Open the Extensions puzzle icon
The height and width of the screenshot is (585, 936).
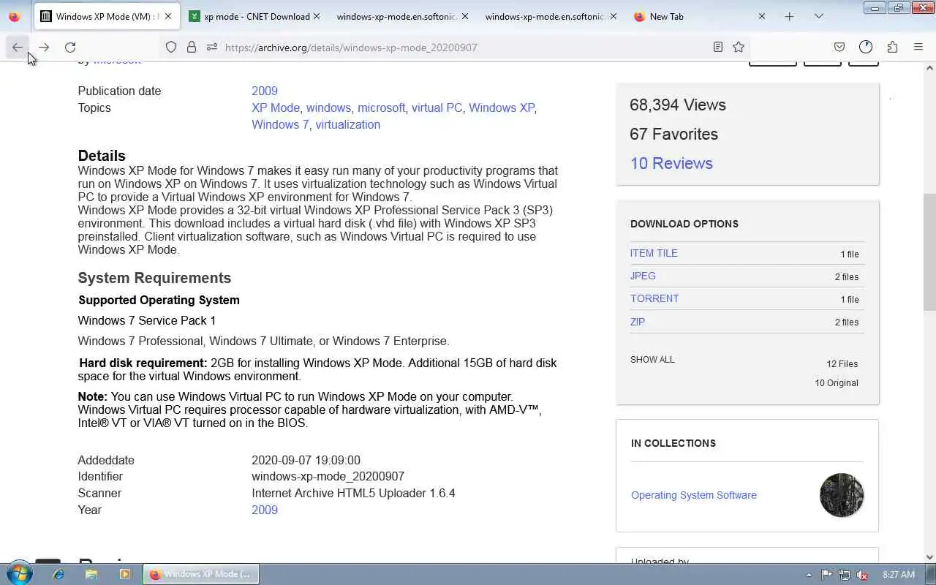tap(892, 47)
